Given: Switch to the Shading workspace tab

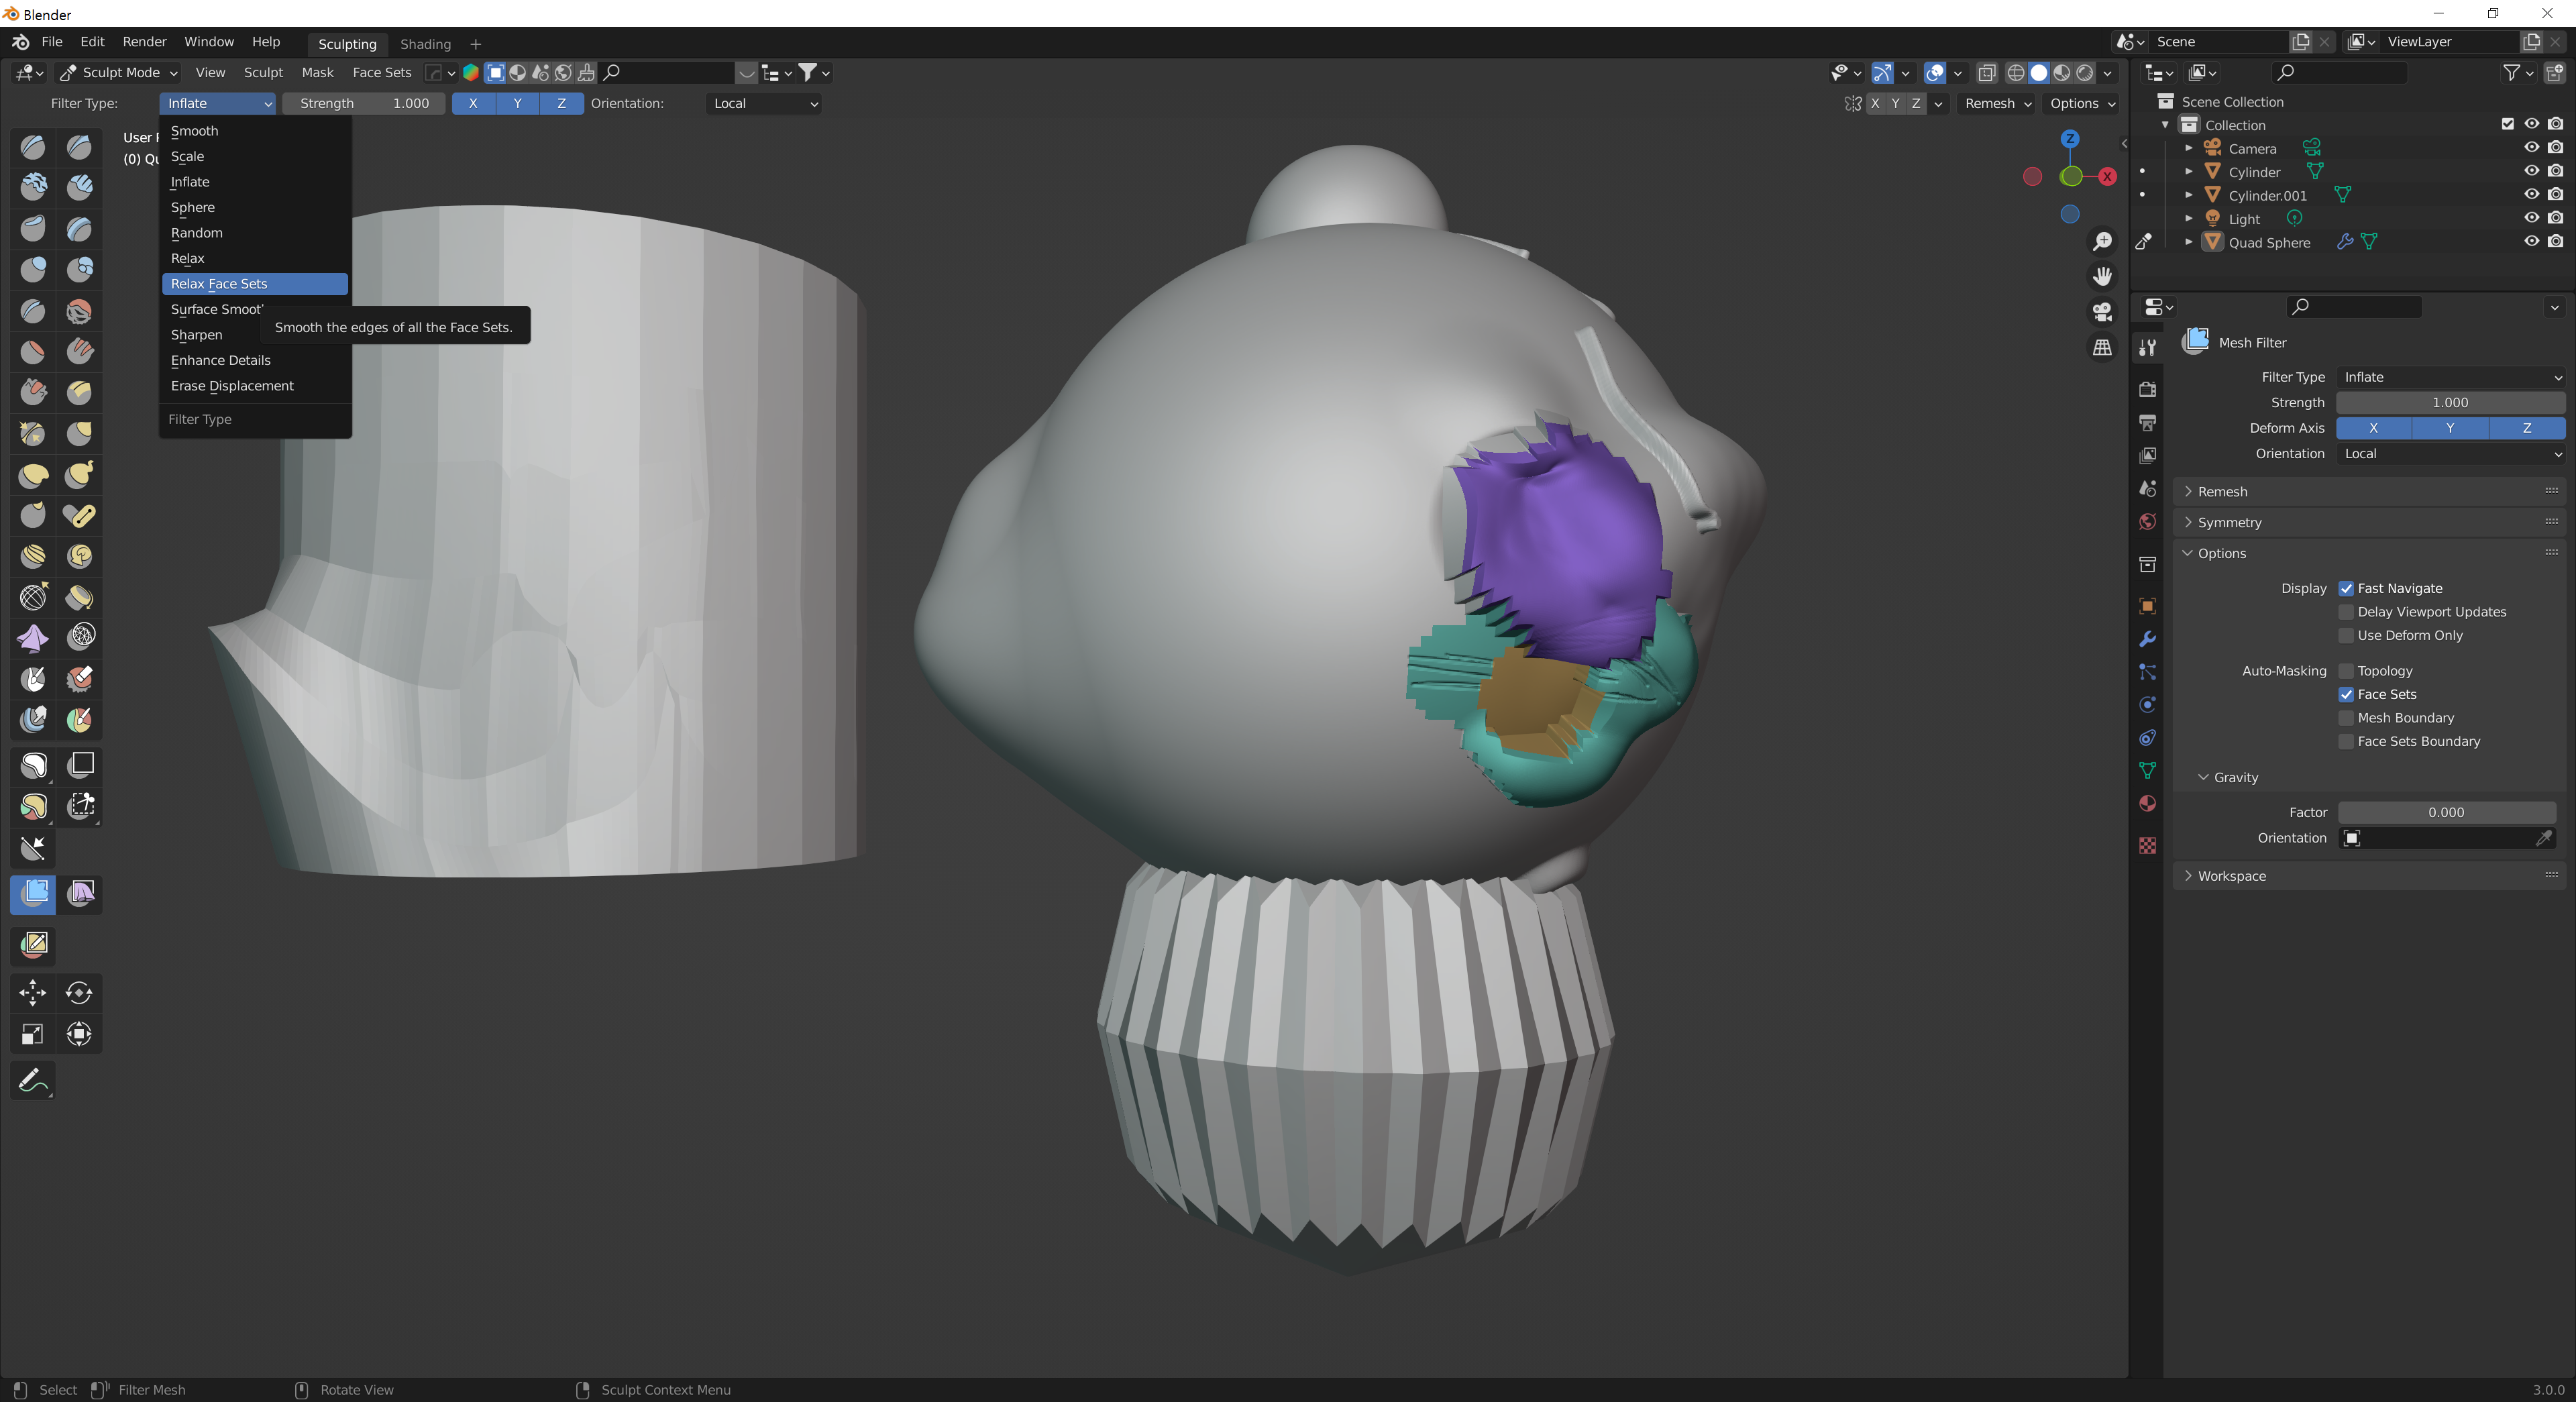Looking at the screenshot, I should [425, 44].
